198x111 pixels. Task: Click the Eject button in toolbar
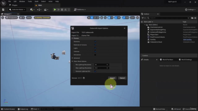click(x=65, y=10)
